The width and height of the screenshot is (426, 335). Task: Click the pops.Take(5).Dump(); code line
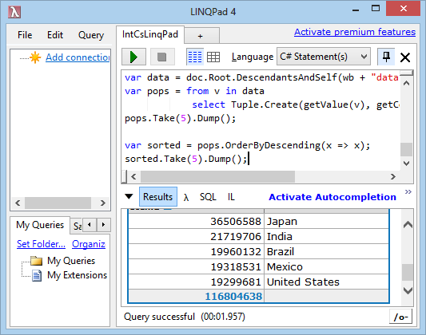pos(180,118)
